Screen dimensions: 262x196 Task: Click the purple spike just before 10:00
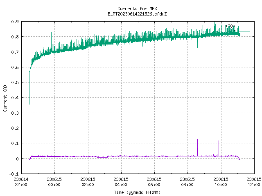point(219,148)
